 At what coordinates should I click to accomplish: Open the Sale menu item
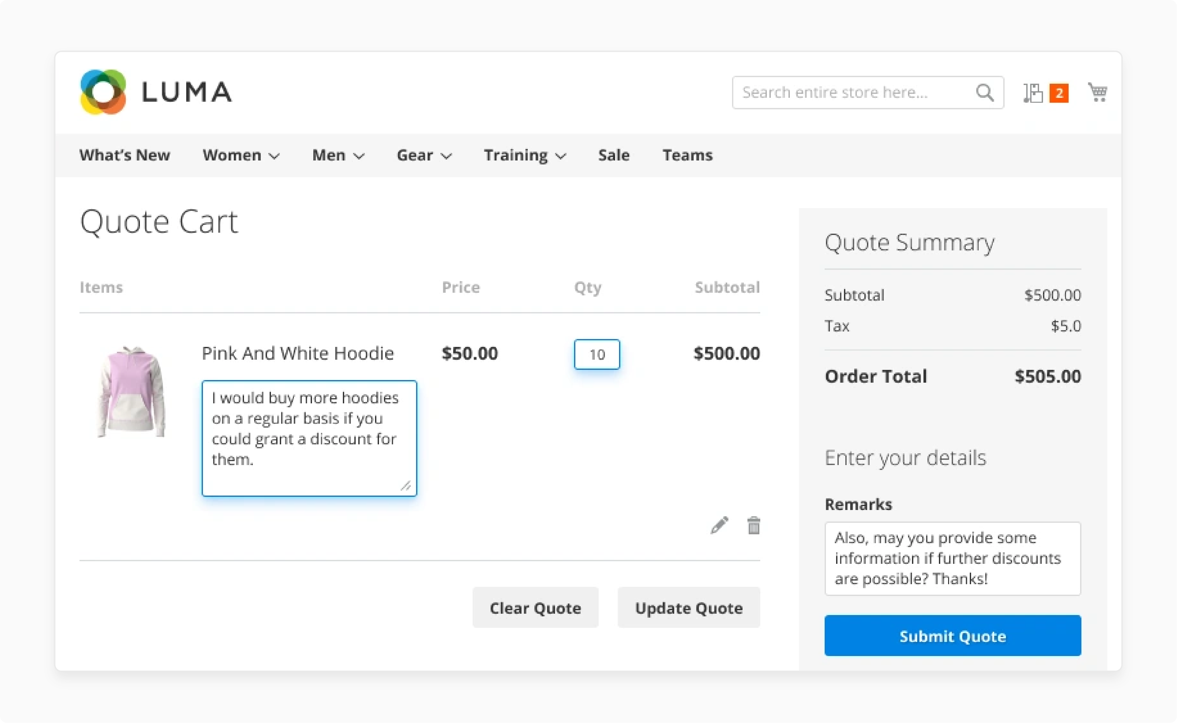(614, 155)
